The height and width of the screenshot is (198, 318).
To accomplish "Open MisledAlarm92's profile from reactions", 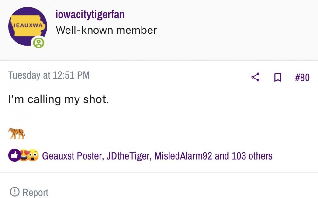I will click(183, 156).
